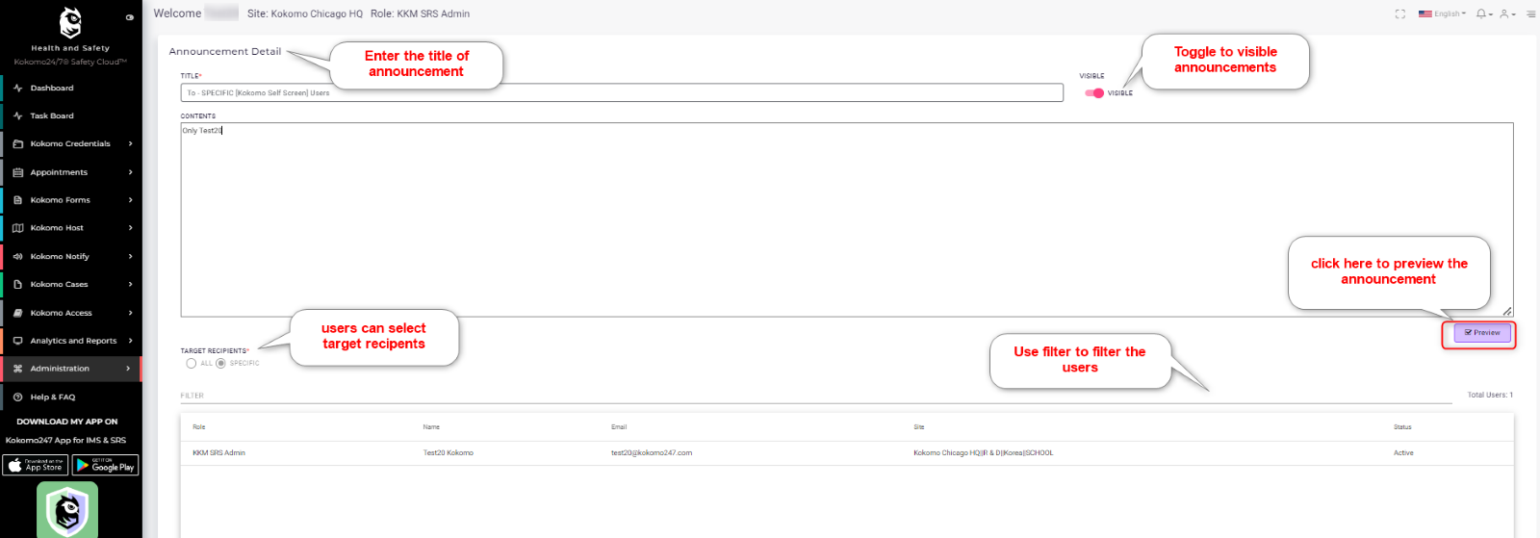The width and height of the screenshot is (1540, 538).
Task: Open the user profile dropdown
Action: pyautogui.click(x=1507, y=13)
